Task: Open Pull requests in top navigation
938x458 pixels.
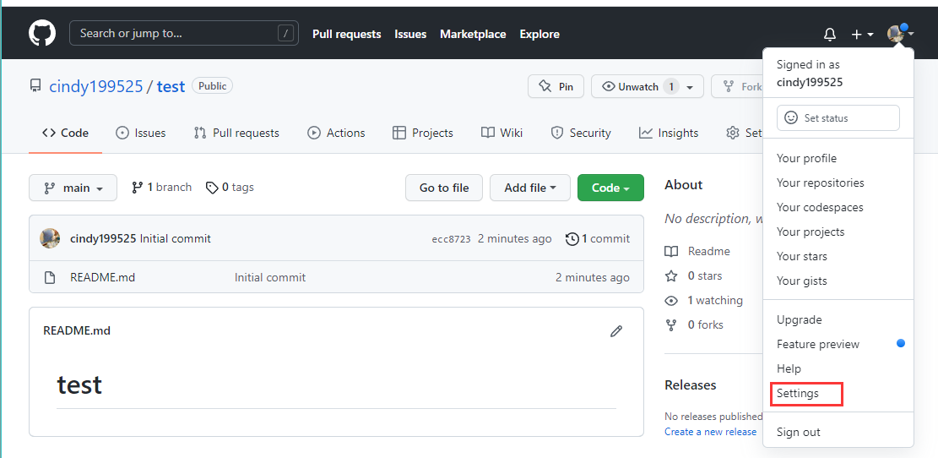Action: tap(346, 34)
